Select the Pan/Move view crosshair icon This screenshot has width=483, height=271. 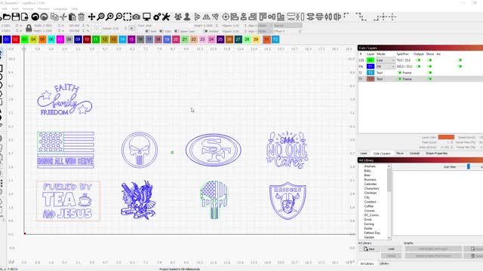click(91, 17)
